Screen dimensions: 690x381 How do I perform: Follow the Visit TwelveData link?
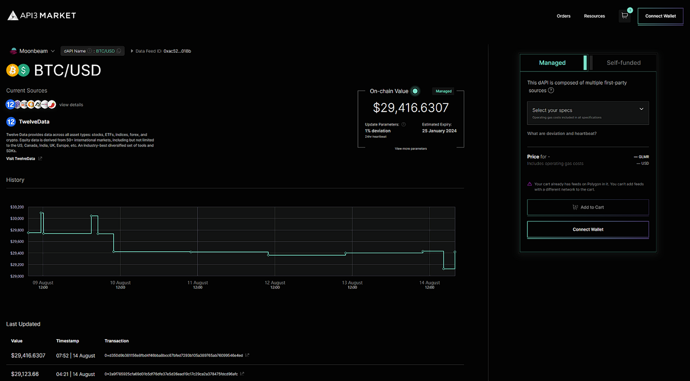pyautogui.click(x=21, y=159)
